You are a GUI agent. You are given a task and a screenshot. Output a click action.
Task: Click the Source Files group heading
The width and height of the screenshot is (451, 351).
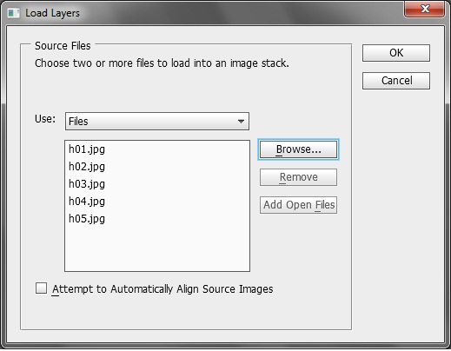(63, 46)
